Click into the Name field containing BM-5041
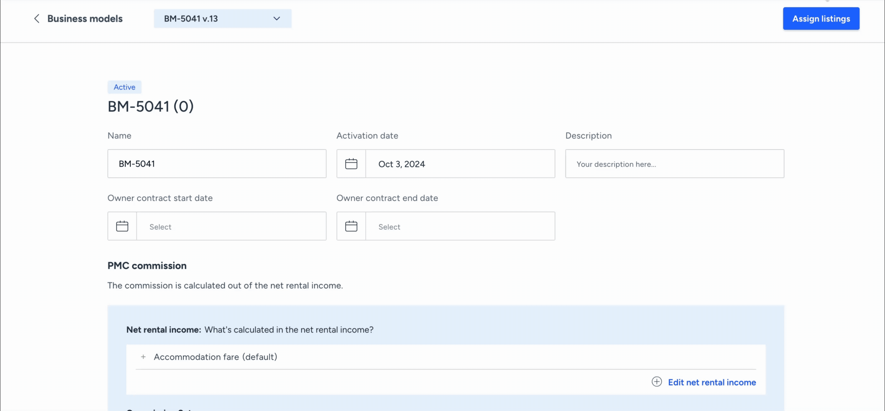Viewport: 885px width, 411px height. [x=216, y=164]
